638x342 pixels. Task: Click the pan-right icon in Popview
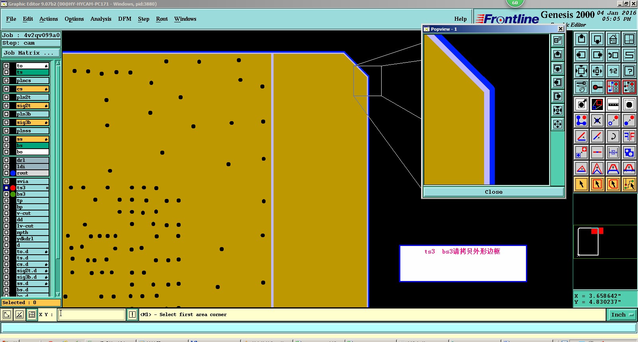point(557,96)
